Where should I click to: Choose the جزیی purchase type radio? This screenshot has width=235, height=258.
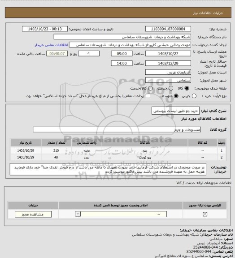tap(194, 96)
